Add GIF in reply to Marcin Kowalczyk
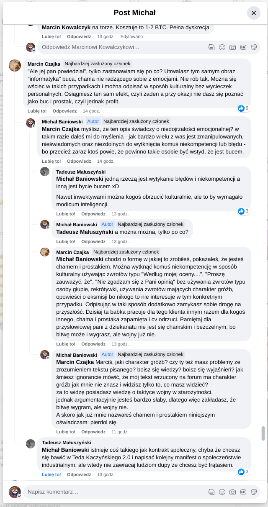Image resolution: width=268 pixels, height=507 pixels. click(x=243, y=47)
